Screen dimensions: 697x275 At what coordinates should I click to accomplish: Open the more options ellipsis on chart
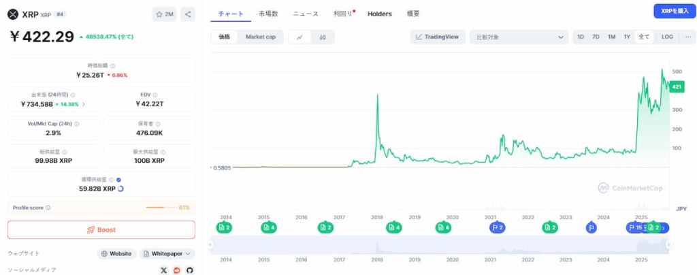(688, 37)
